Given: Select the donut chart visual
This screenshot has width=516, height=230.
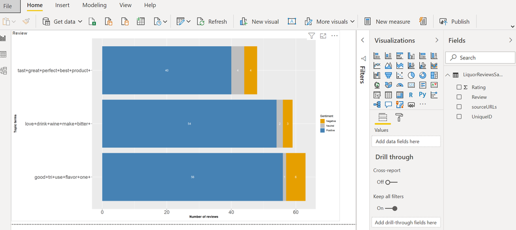Looking at the screenshot, I should [422, 75].
